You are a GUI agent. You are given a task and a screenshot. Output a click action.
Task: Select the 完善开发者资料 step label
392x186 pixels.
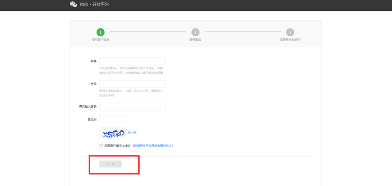point(290,40)
